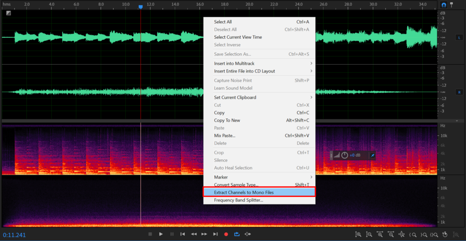
Task: Choose Select All from context menu
Action: pyautogui.click(x=259, y=22)
